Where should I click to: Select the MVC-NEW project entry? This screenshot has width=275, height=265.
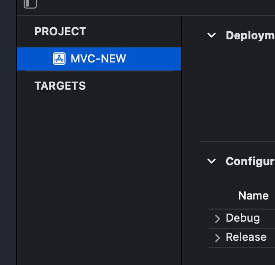99,59
